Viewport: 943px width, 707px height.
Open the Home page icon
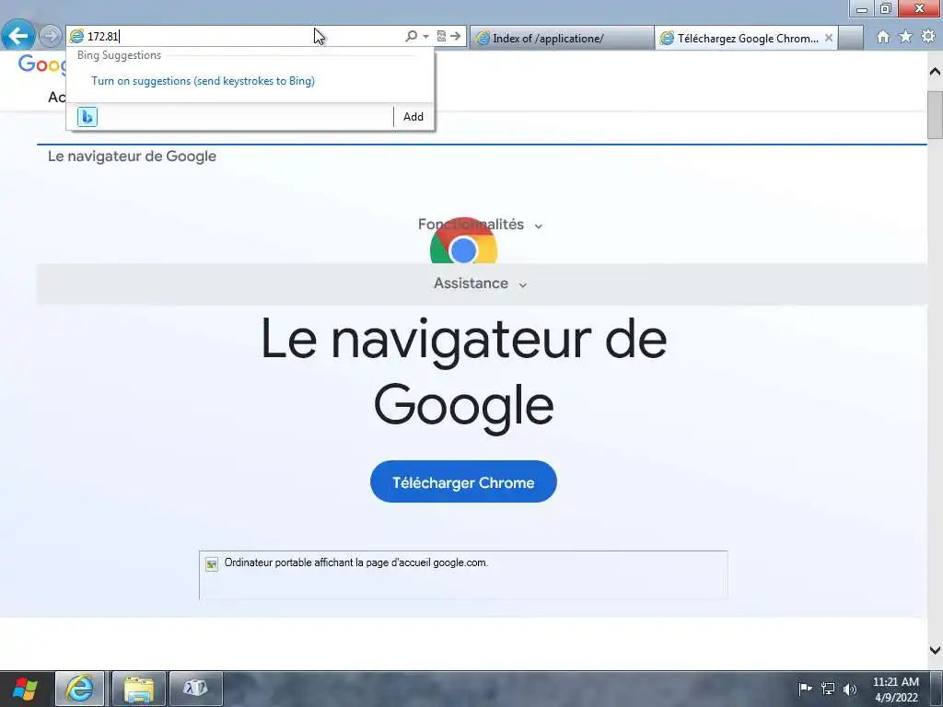[883, 37]
